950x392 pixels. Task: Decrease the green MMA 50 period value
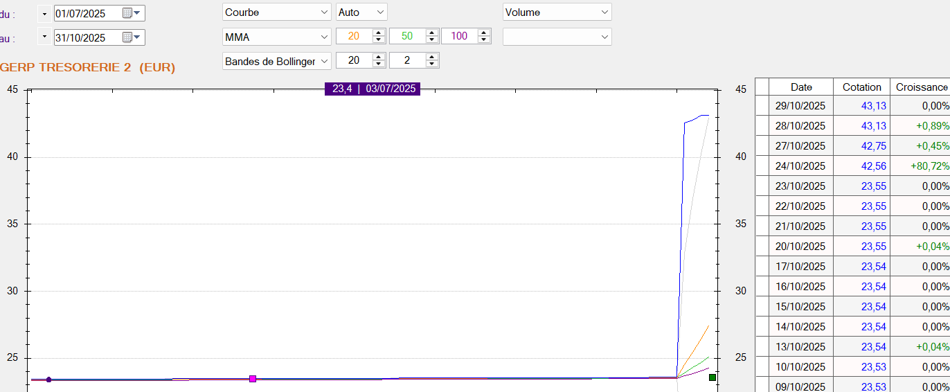432,40
